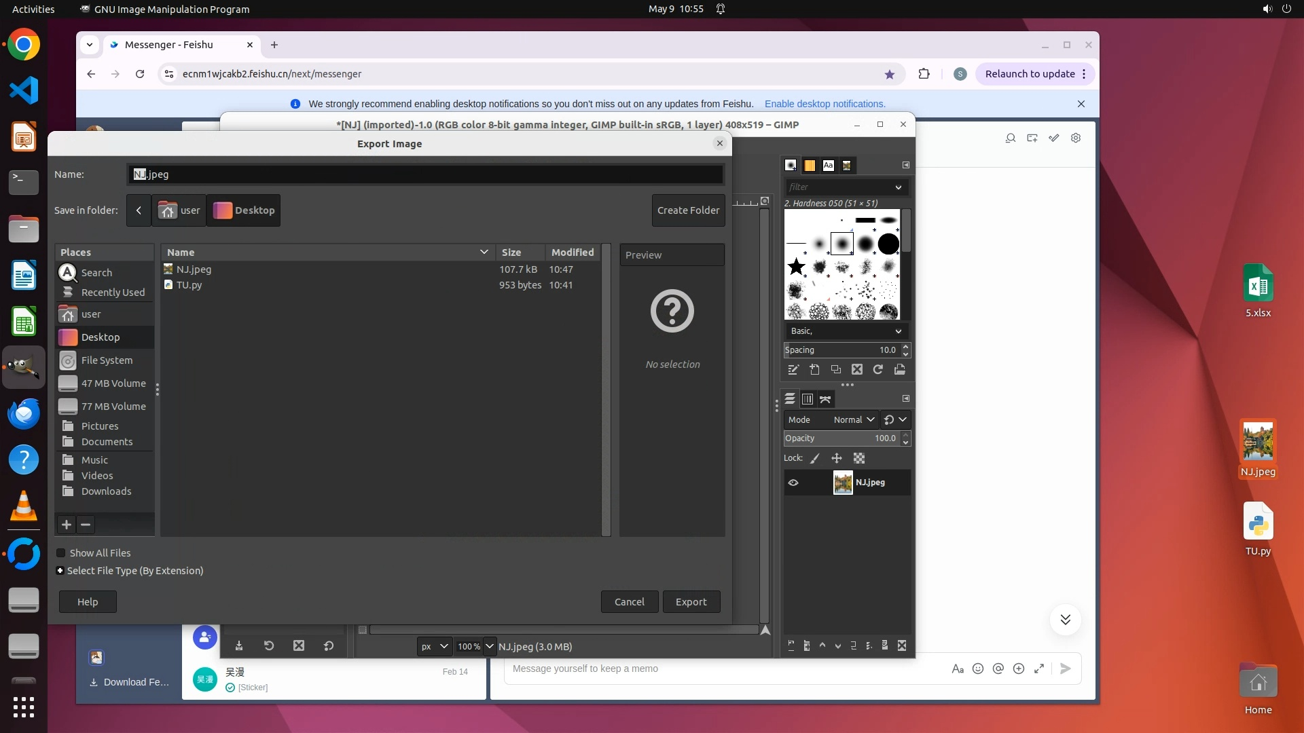Click Feishu settings gear icon
The image size is (1304, 733).
pyautogui.click(x=1076, y=138)
